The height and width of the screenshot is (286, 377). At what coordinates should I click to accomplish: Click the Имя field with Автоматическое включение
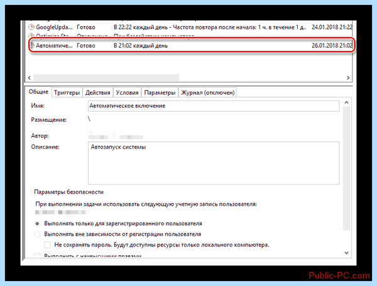click(x=214, y=106)
